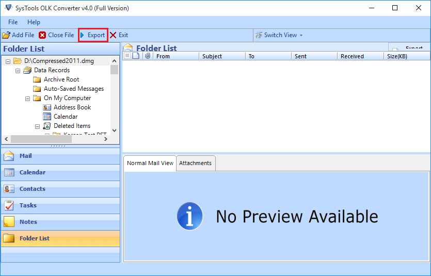Select Address Book in folder tree
Screen dimensions: 431x276
[72, 107]
